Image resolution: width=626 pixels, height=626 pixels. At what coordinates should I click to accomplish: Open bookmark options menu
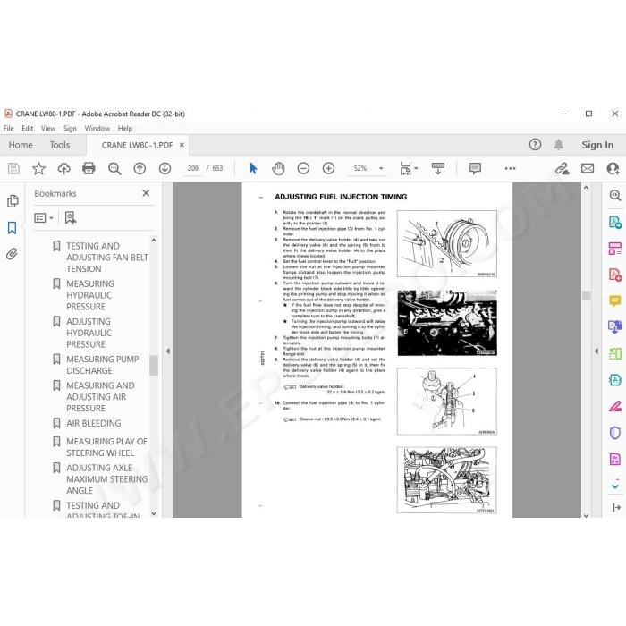[x=44, y=218]
